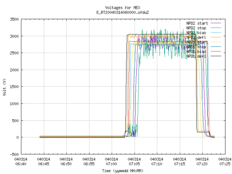Click the light blue NPD2 bias legend line
The height and width of the screenshot is (174, 232).
pos(216,33)
